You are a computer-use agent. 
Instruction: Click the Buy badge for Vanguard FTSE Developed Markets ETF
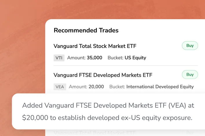point(190,74)
